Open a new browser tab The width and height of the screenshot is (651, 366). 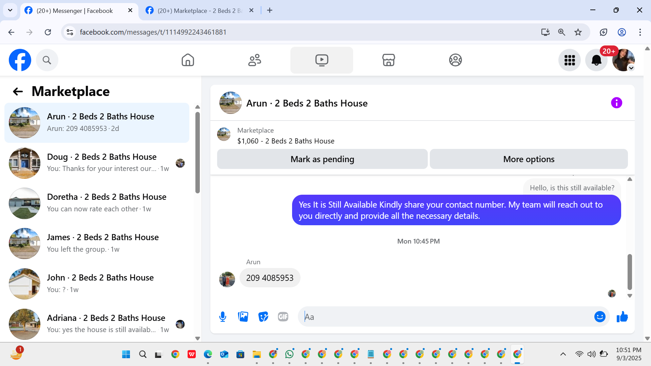tap(270, 11)
